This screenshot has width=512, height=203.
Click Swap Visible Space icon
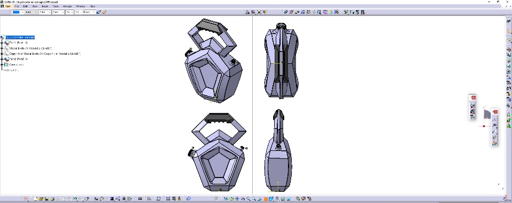pyautogui.click(x=289, y=198)
